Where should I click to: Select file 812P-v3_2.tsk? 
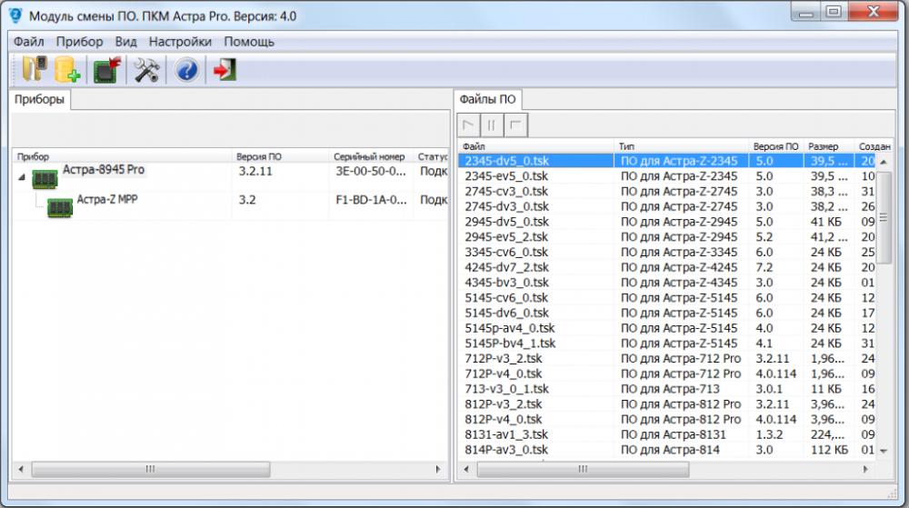click(x=504, y=403)
